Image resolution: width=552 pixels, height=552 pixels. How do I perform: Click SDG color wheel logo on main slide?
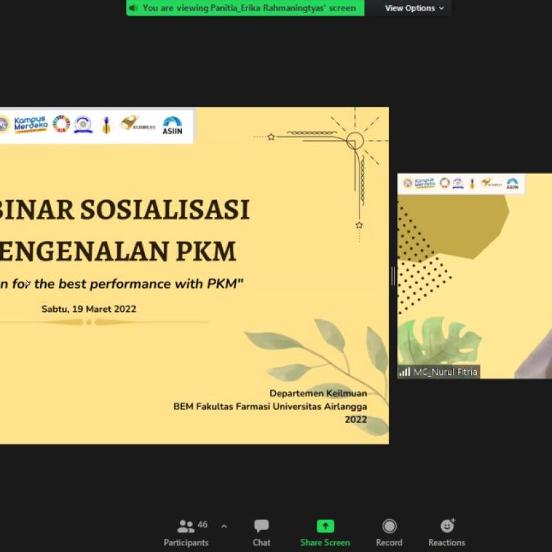(x=61, y=124)
